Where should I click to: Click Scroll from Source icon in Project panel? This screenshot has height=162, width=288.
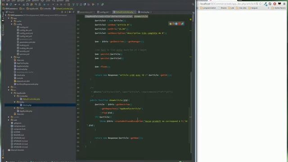pyautogui.click(x=62, y=12)
